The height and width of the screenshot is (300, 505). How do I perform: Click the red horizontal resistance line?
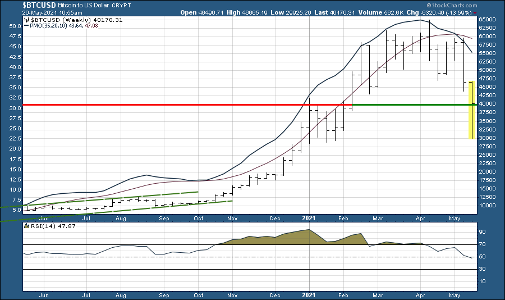[168, 105]
